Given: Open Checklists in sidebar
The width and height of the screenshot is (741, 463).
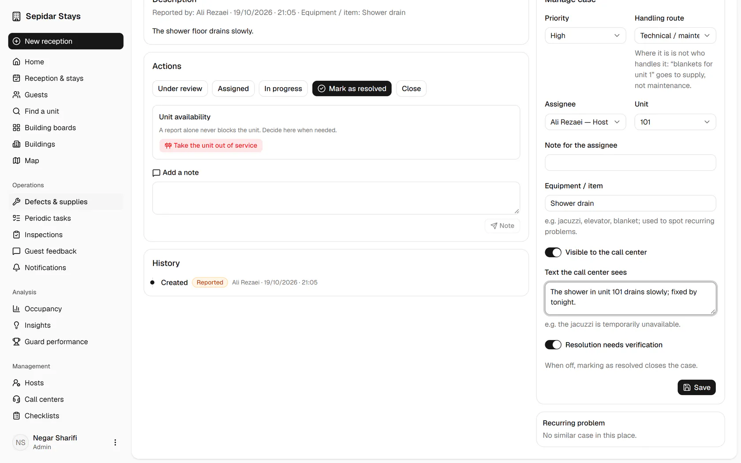Looking at the screenshot, I should (66, 416).
